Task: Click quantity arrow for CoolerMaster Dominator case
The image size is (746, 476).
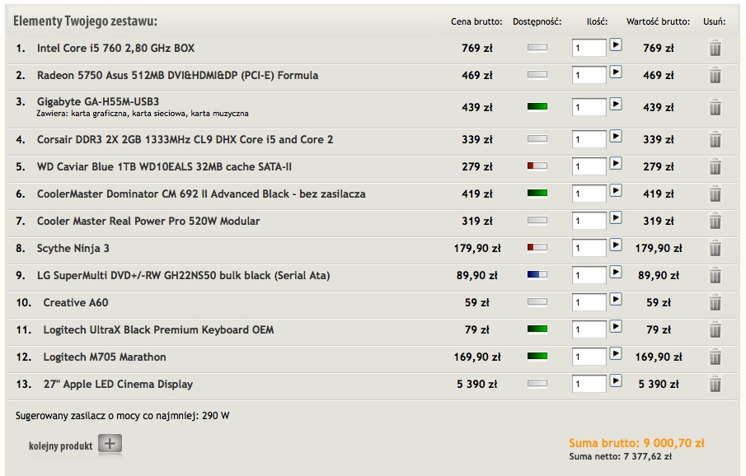Action: 616,190
